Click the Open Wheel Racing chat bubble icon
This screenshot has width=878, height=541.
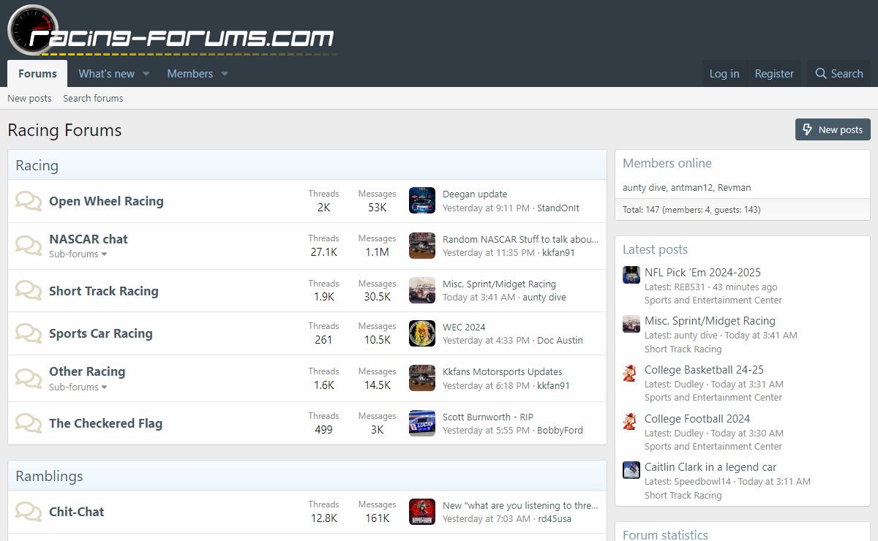29,201
